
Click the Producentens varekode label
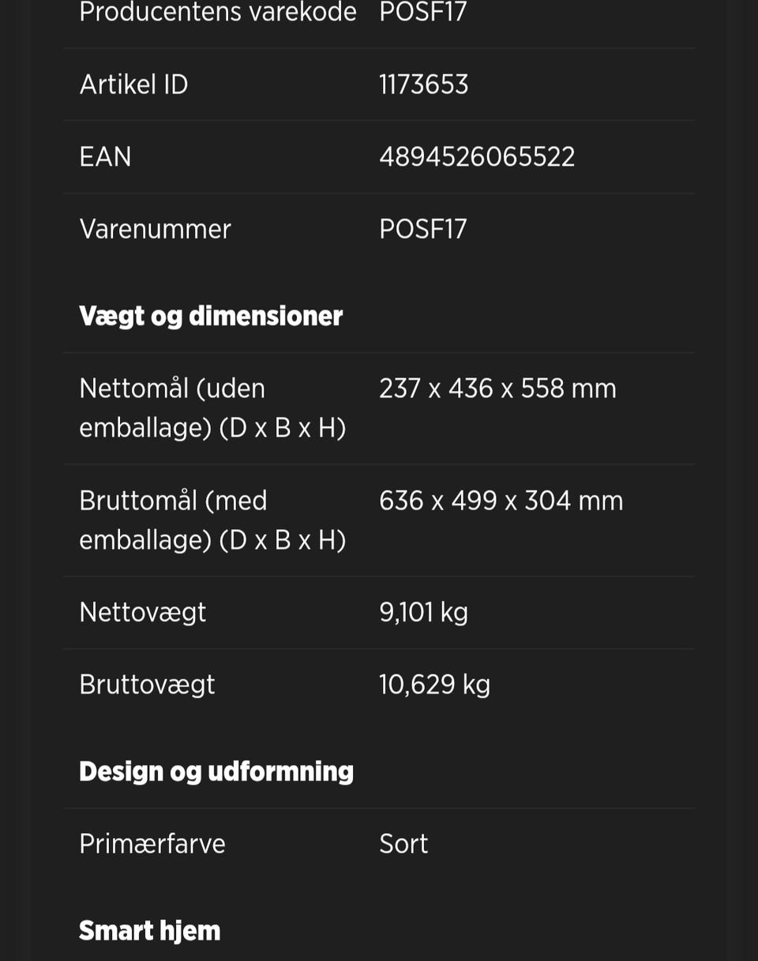tap(217, 13)
